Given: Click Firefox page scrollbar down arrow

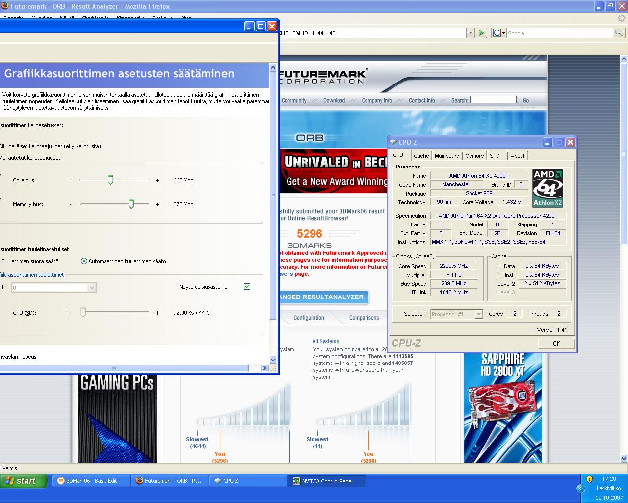Looking at the screenshot, I should click(x=624, y=458).
